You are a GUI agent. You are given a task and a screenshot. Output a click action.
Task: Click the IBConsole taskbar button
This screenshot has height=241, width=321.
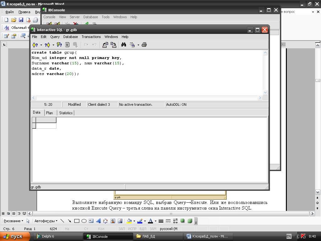[108, 236]
